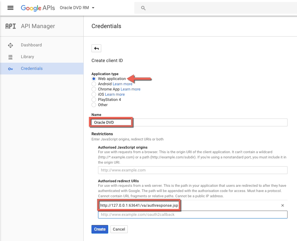The height and width of the screenshot is (241, 297).
Task: Click the Dashboard sidebar icon
Action: coord(10,45)
